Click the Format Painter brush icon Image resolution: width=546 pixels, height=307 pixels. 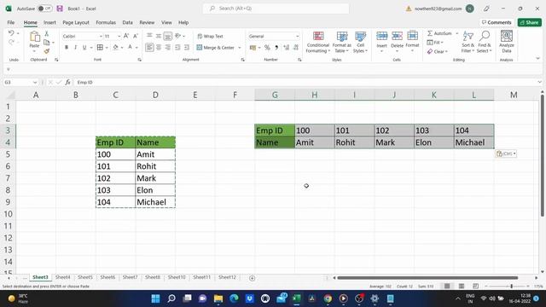tap(46, 51)
